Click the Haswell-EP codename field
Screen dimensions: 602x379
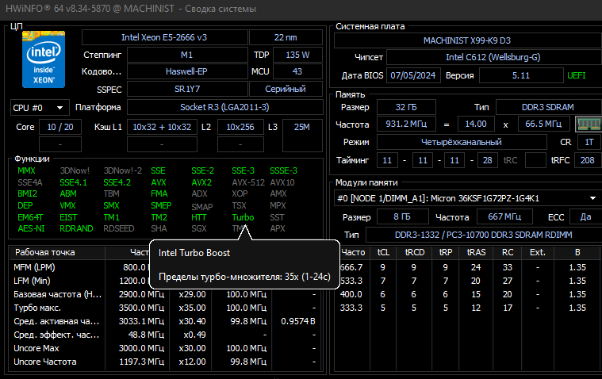coord(187,71)
